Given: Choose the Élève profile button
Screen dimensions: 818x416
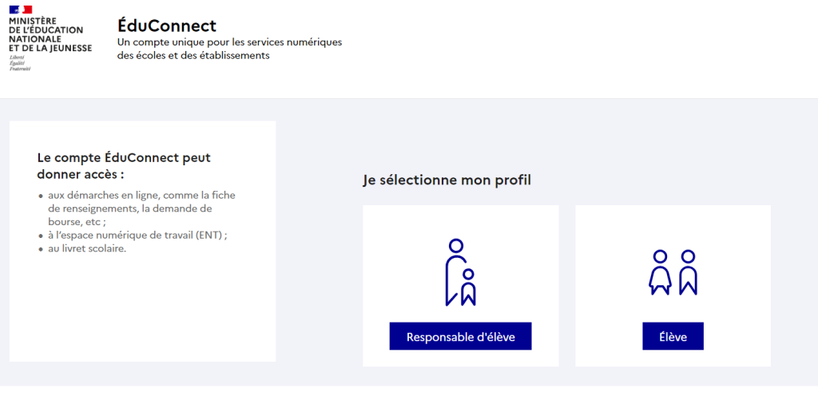Looking at the screenshot, I should click(x=673, y=336).
